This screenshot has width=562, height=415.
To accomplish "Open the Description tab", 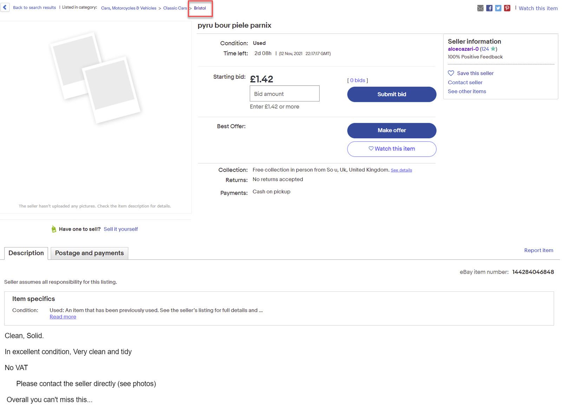I will (x=26, y=253).
